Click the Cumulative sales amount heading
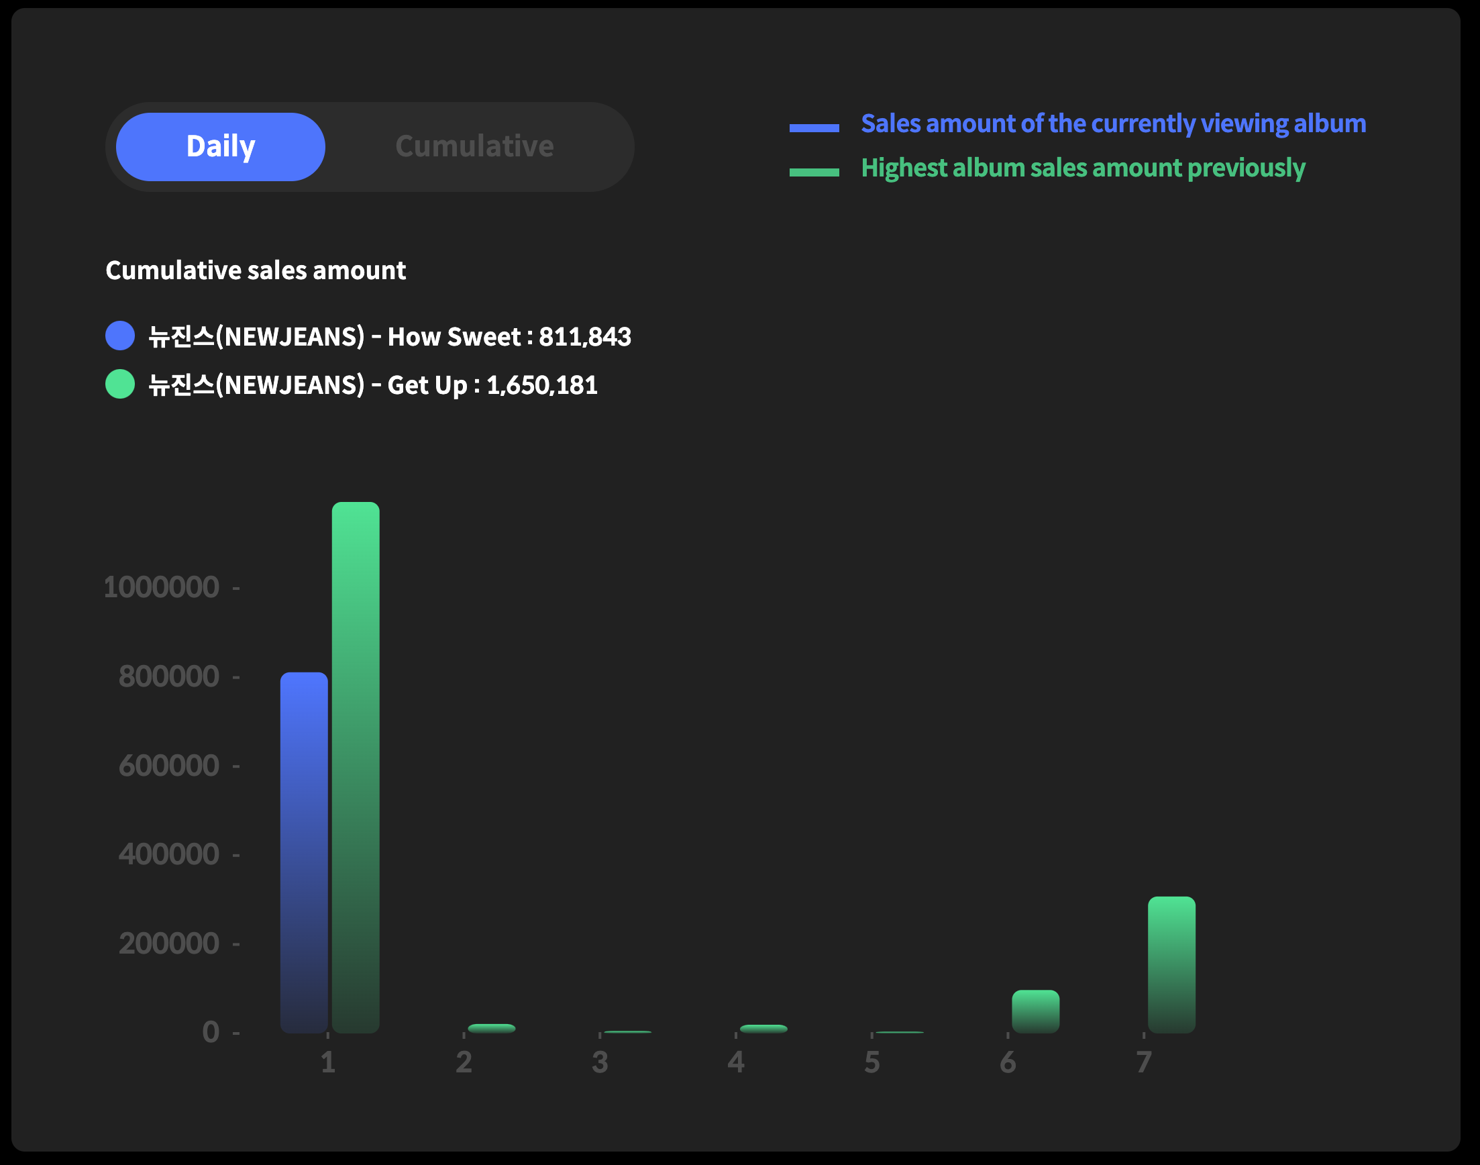This screenshot has height=1165, width=1480. coord(256,271)
